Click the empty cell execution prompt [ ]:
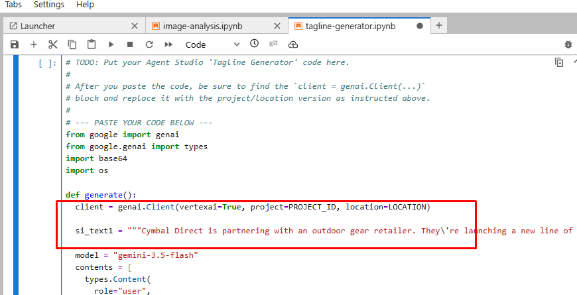 [48, 63]
